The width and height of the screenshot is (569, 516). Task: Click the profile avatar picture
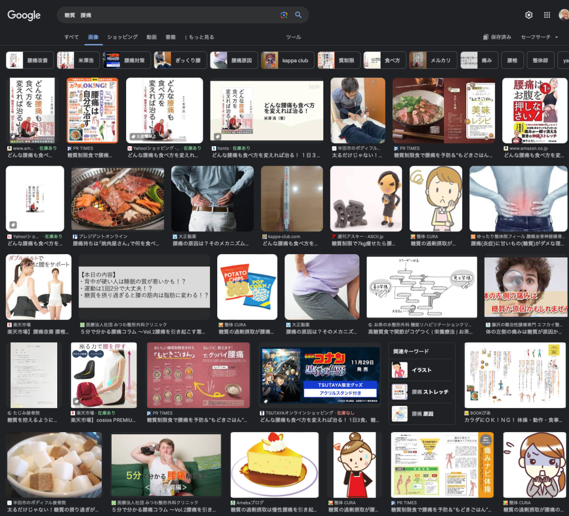[x=563, y=15]
